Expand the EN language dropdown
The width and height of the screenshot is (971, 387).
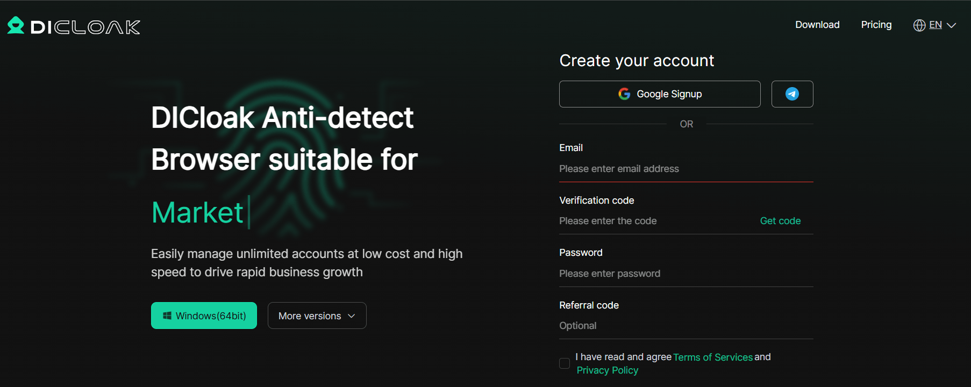pyautogui.click(x=943, y=25)
